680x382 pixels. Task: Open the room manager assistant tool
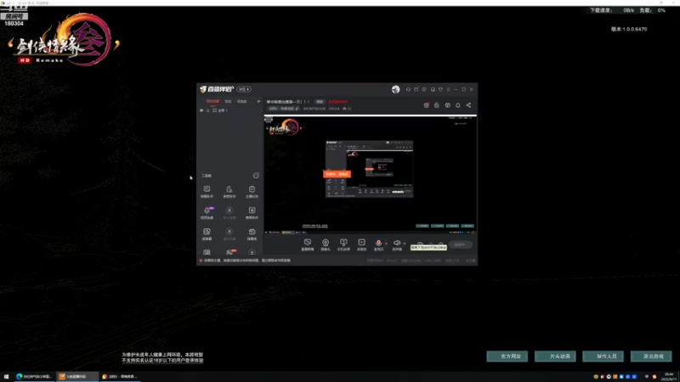229,192
